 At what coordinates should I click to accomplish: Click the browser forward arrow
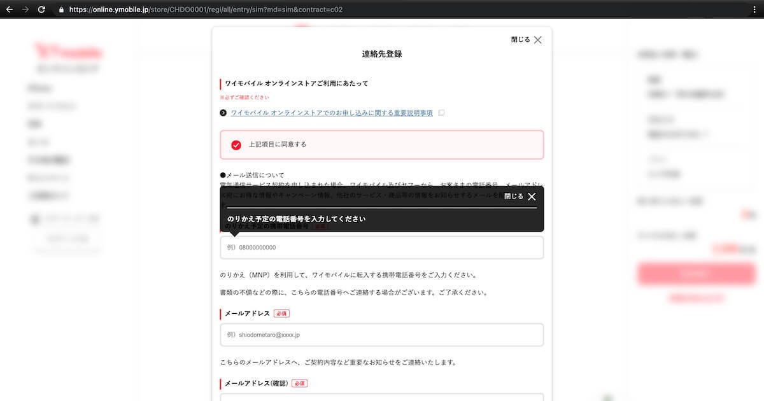click(x=25, y=10)
